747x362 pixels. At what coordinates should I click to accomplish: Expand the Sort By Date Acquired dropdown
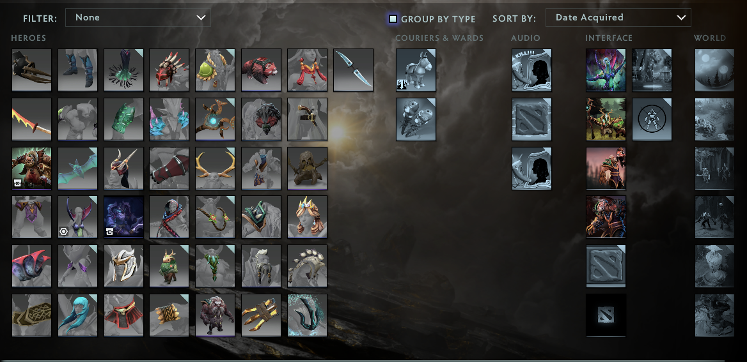coord(618,18)
